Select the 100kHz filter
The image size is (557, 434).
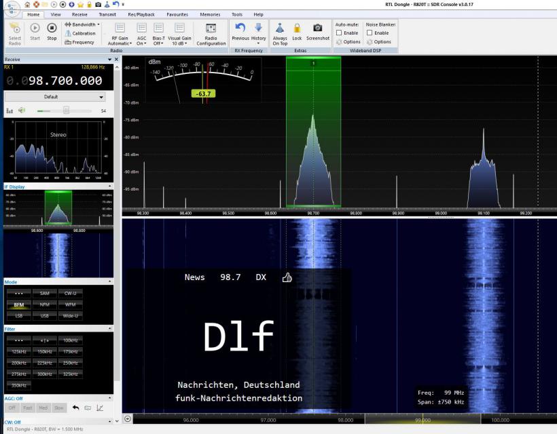click(71, 340)
